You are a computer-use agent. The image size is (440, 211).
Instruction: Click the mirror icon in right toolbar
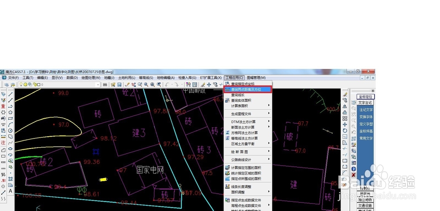(345, 106)
